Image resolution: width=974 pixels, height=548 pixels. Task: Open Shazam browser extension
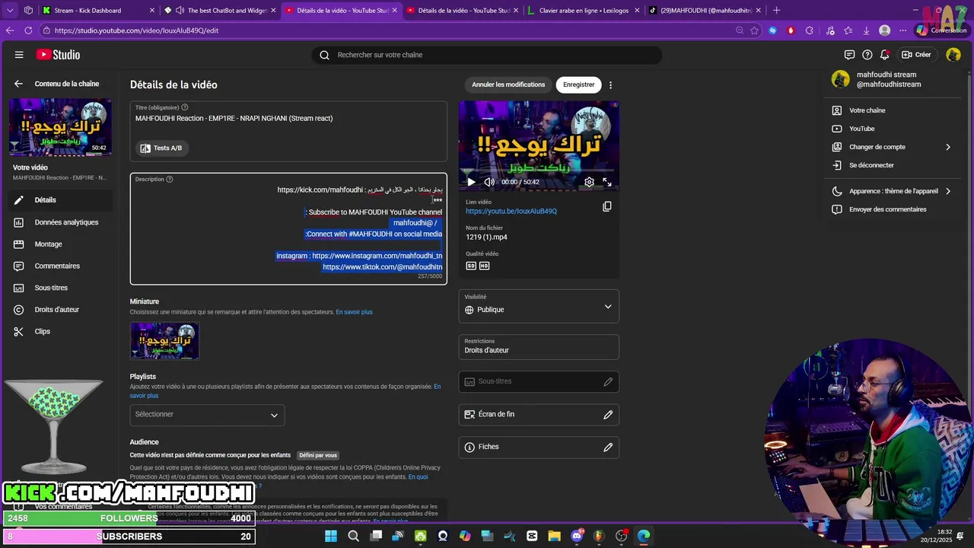tap(773, 30)
